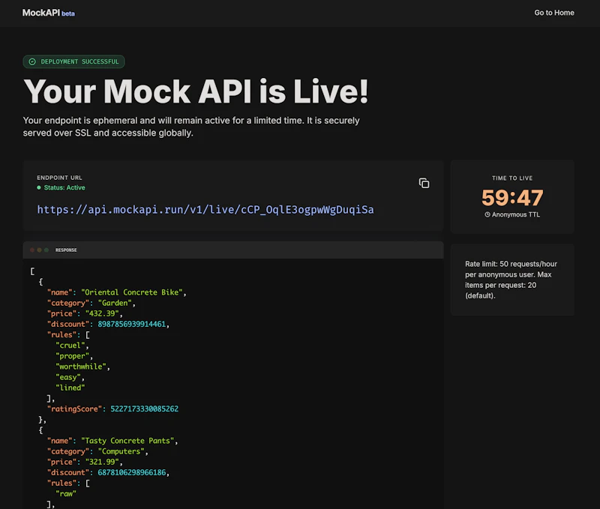600x509 pixels.
Task: Copy the endpoint URL with the copy icon
Action: [x=424, y=183]
